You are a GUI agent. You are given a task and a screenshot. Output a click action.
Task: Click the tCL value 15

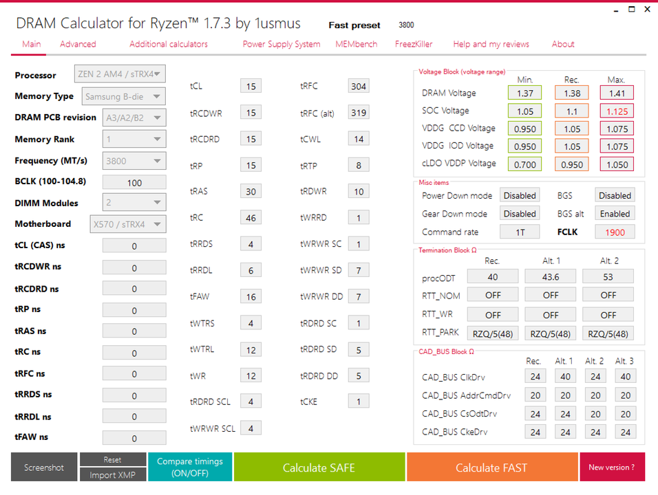pyautogui.click(x=251, y=86)
